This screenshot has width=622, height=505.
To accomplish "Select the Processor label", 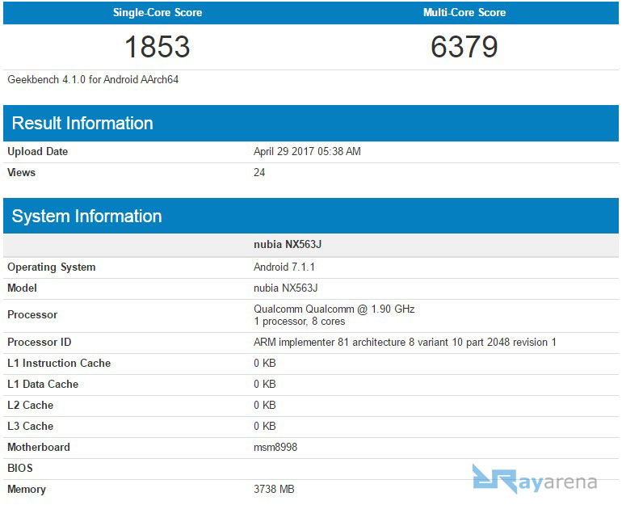I will coord(32,315).
